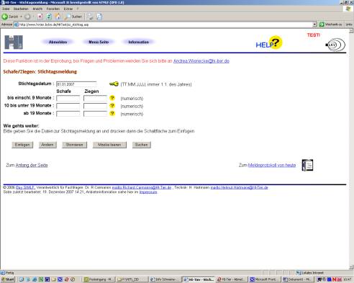
Task: Click the Stichtagsdatum input field
Action: pos(76,84)
